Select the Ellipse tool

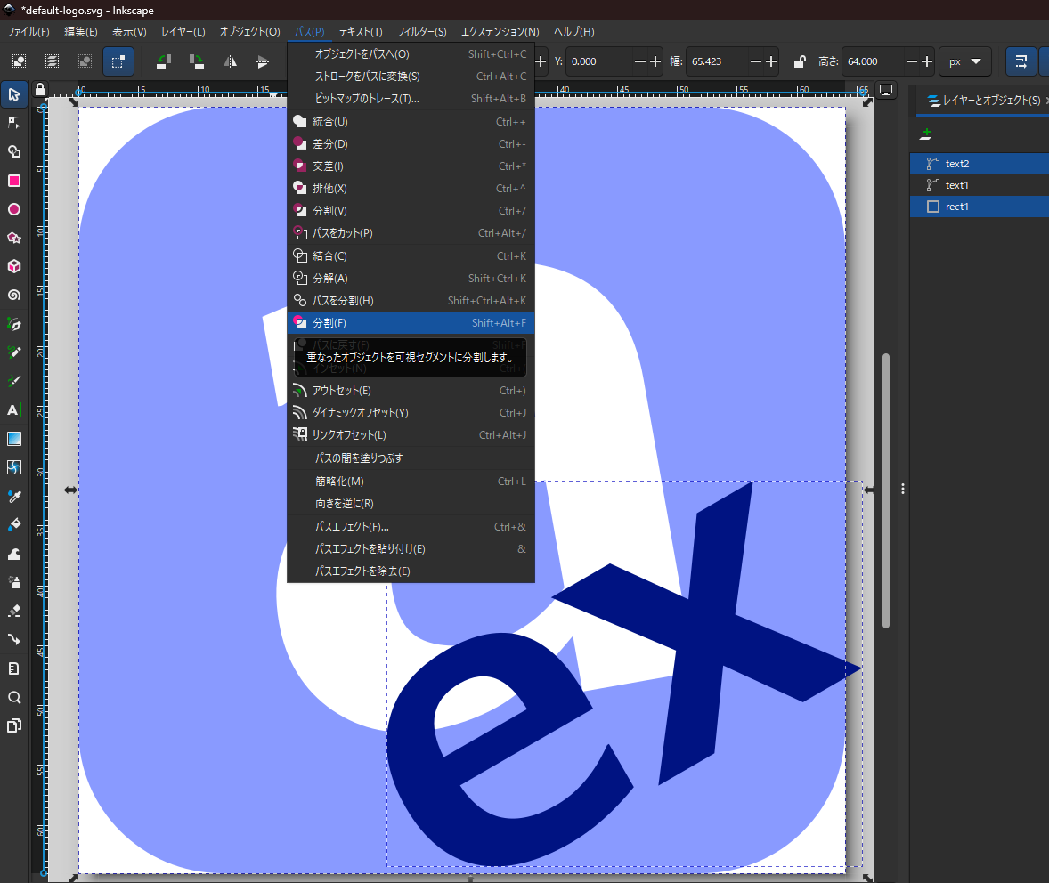click(x=14, y=209)
